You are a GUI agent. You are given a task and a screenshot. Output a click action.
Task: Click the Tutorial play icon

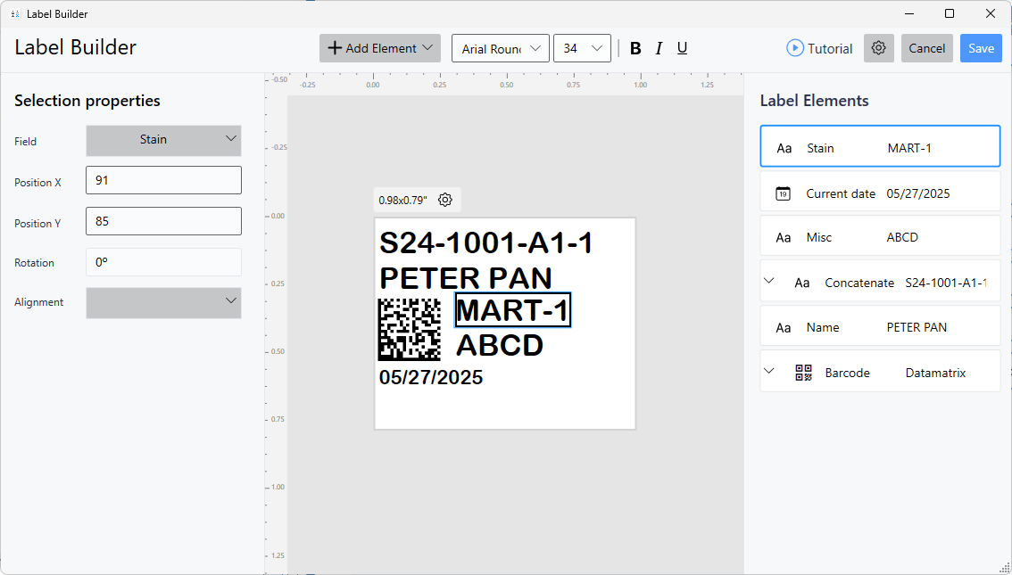click(794, 48)
